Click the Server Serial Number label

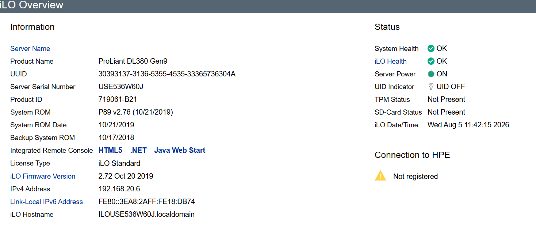coord(43,87)
